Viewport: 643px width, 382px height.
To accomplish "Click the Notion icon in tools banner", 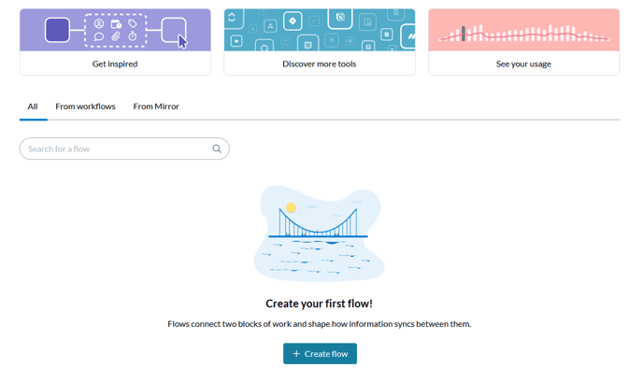I will click(340, 17).
